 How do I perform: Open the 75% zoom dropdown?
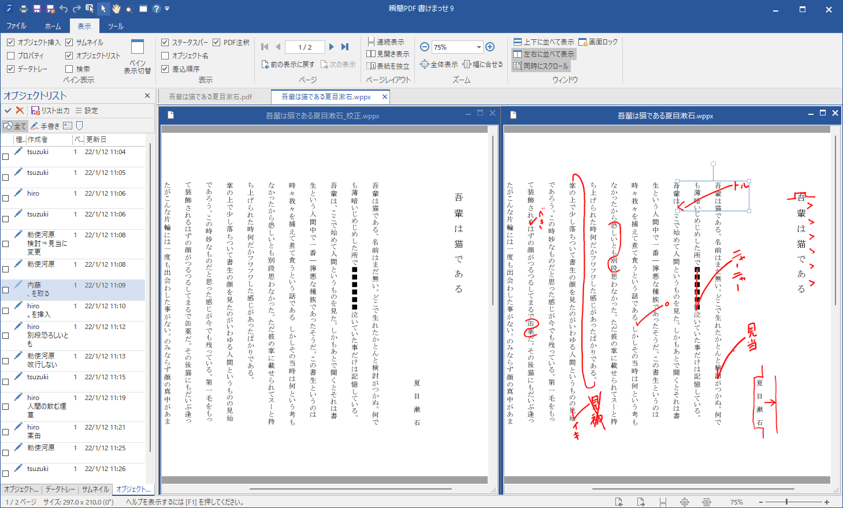(x=479, y=47)
